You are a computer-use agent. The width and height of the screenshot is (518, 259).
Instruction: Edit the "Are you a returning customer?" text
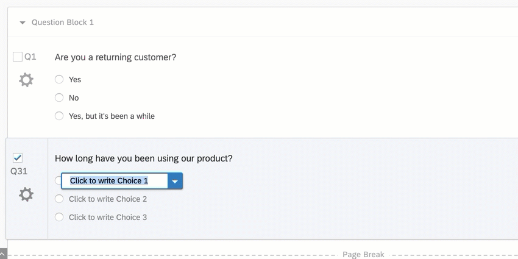pyautogui.click(x=116, y=57)
